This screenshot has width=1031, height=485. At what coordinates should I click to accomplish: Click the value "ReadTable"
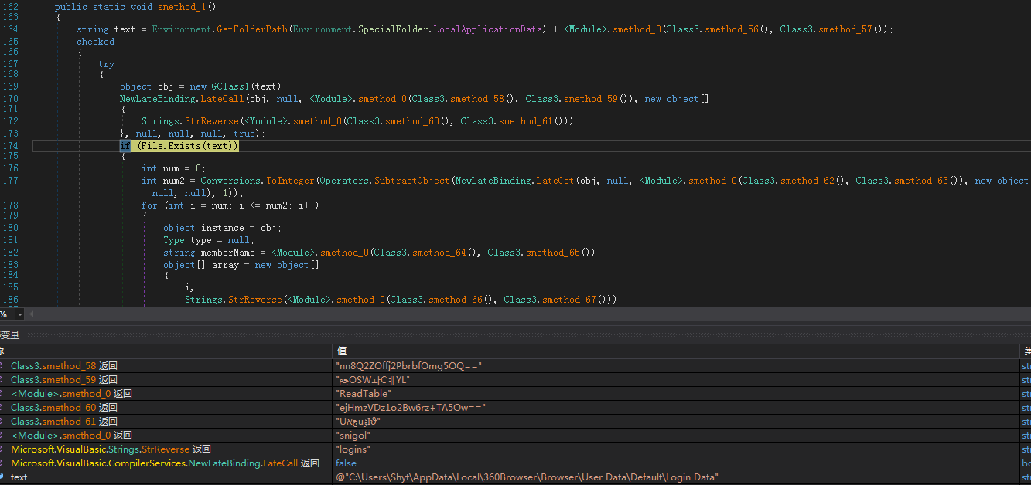[x=364, y=393]
